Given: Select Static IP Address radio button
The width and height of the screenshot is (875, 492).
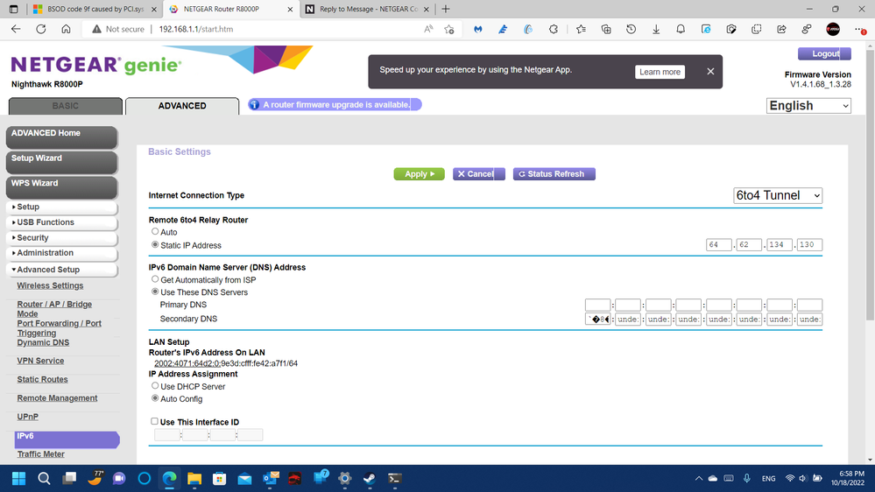Looking at the screenshot, I should point(155,245).
